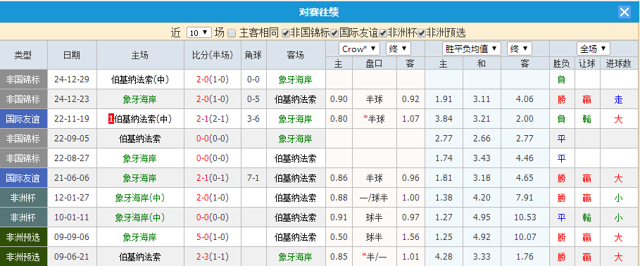Image resolution: width=640 pixels, height=266 pixels.
Task: Uncheck the 非国锦标 filter checkbox
Action: tap(286, 33)
